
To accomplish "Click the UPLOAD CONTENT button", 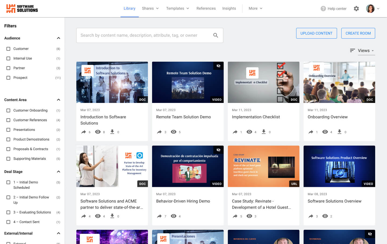I will click(x=316, y=33).
